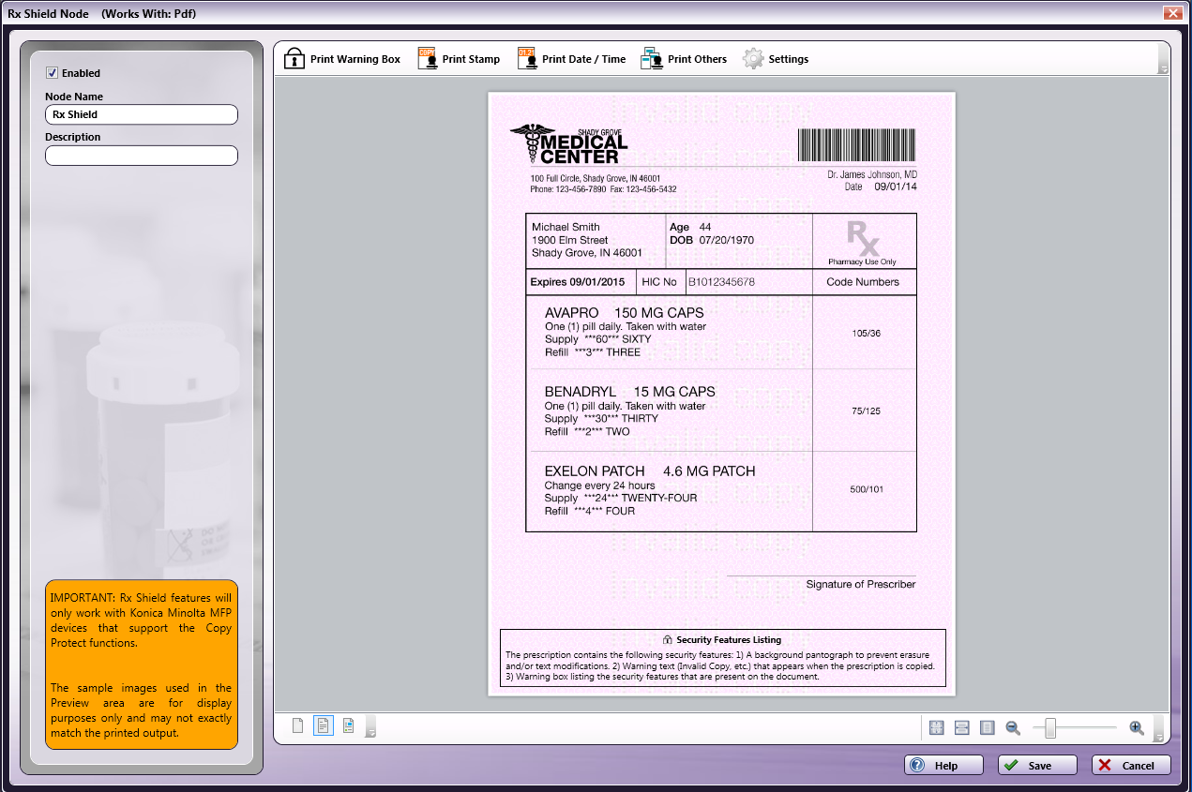Image resolution: width=1192 pixels, height=792 pixels.
Task: Select the blank page preview icon
Action: tap(298, 726)
